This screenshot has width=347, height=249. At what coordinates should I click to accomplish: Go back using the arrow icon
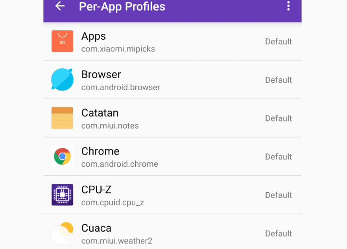coord(60,6)
